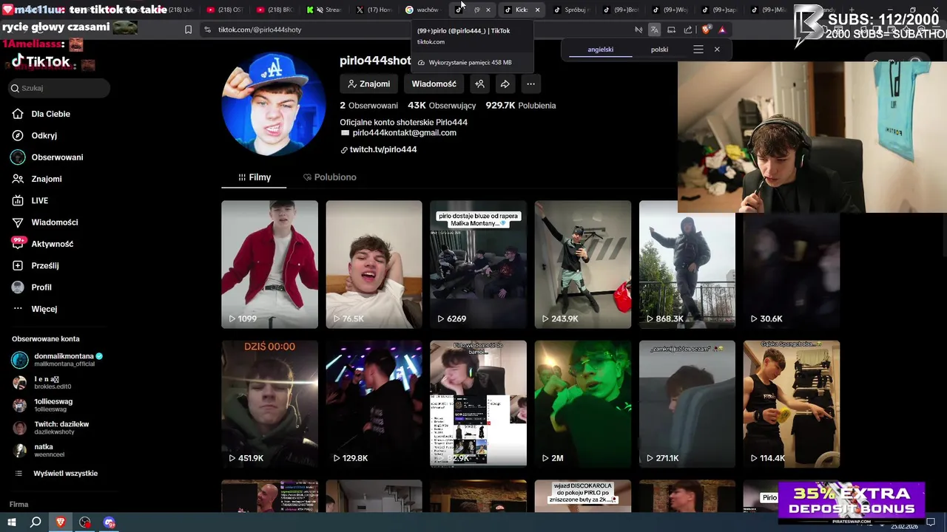Click the bookmark icon in address bar
The width and height of the screenshot is (947, 532).
(x=188, y=30)
